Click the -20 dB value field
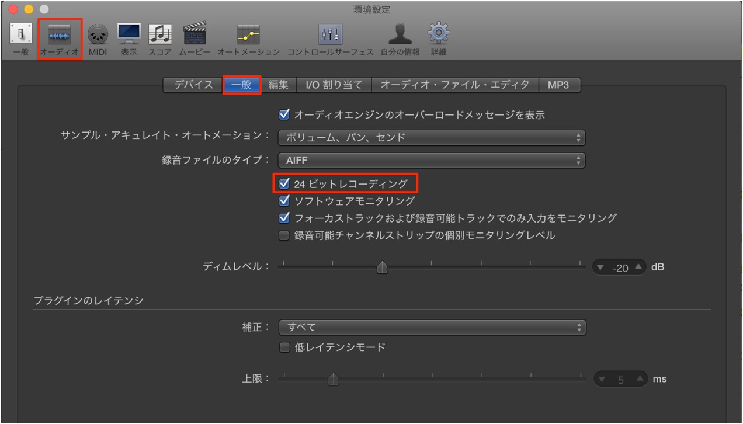 tap(620, 267)
